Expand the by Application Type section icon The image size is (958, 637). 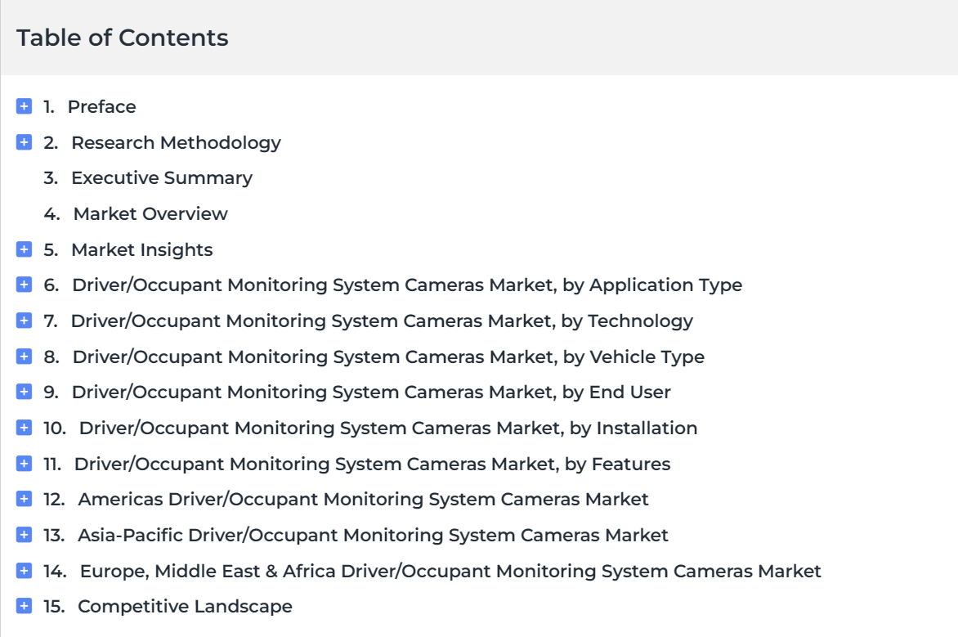coord(24,285)
